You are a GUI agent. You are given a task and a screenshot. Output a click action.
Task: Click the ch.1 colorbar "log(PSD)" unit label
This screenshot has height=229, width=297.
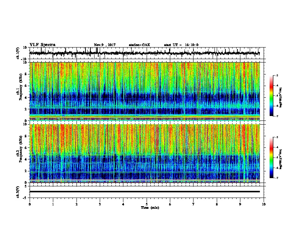coord(281,98)
